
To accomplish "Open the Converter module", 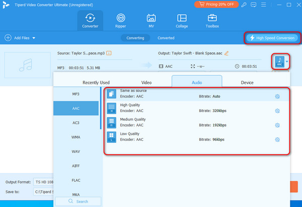I will pos(90,21).
